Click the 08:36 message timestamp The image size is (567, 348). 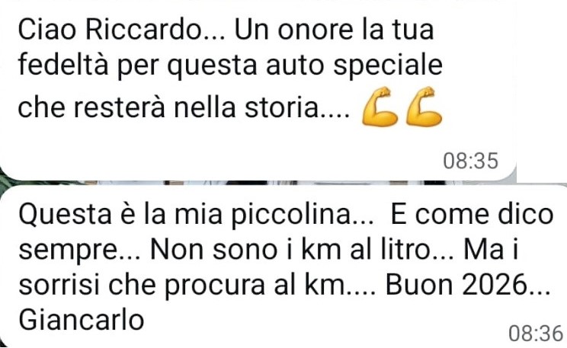click(536, 333)
